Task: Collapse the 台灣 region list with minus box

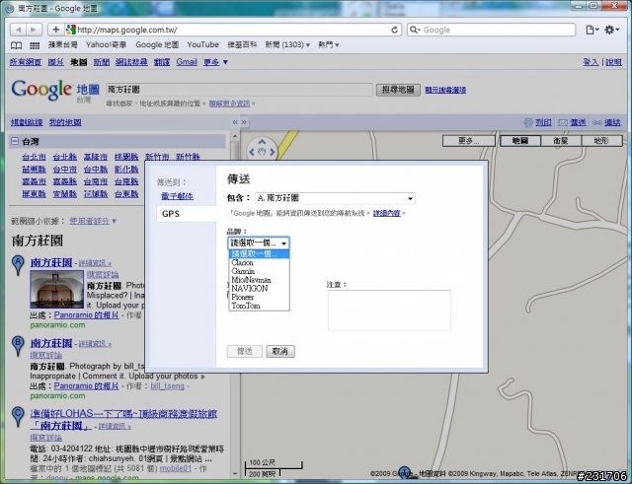Action: (x=15, y=141)
